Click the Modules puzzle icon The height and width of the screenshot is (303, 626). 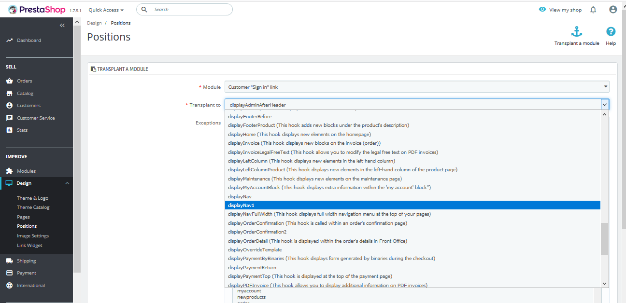point(9,171)
